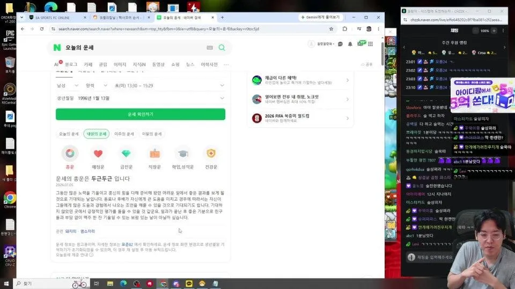
Task: Expand the 2026 FIFA 북중미 월드컵 item arrow
Action: (x=348, y=118)
